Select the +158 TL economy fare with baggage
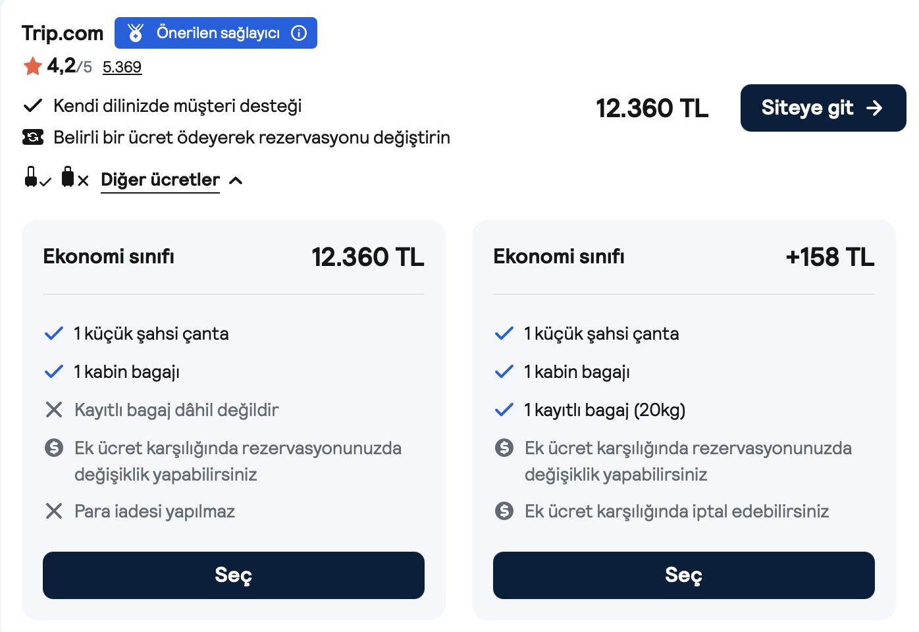The height and width of the screenshot is (632, 919). click(684, 575)
